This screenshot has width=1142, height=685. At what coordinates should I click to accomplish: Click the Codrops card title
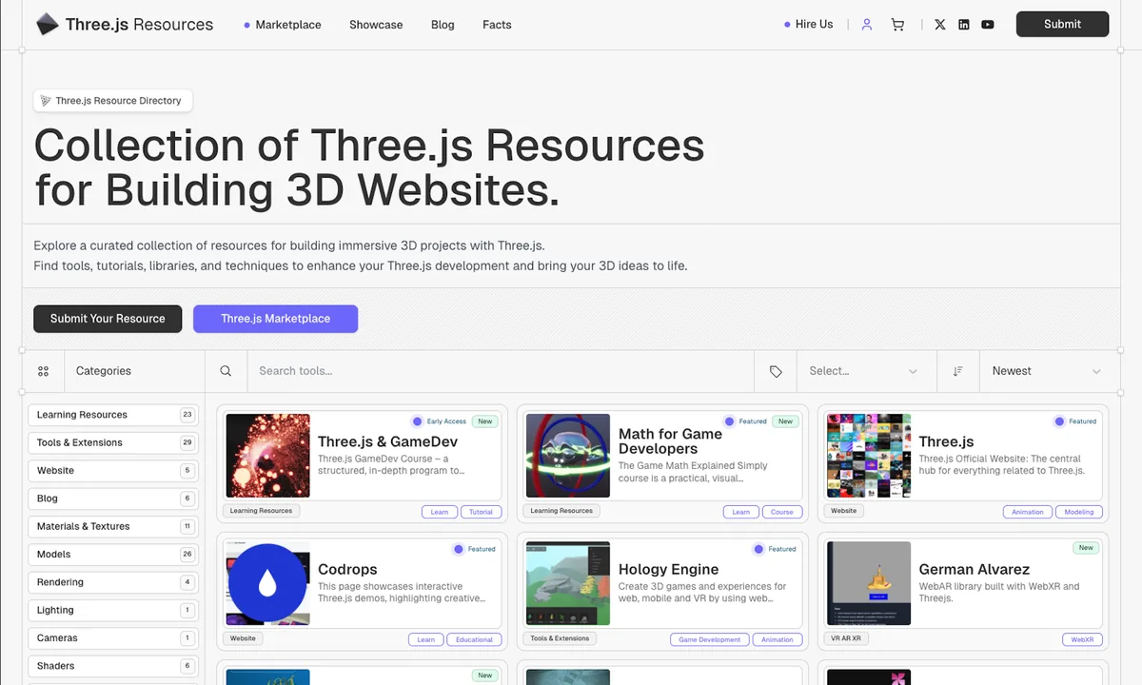(x=347, y=569)
